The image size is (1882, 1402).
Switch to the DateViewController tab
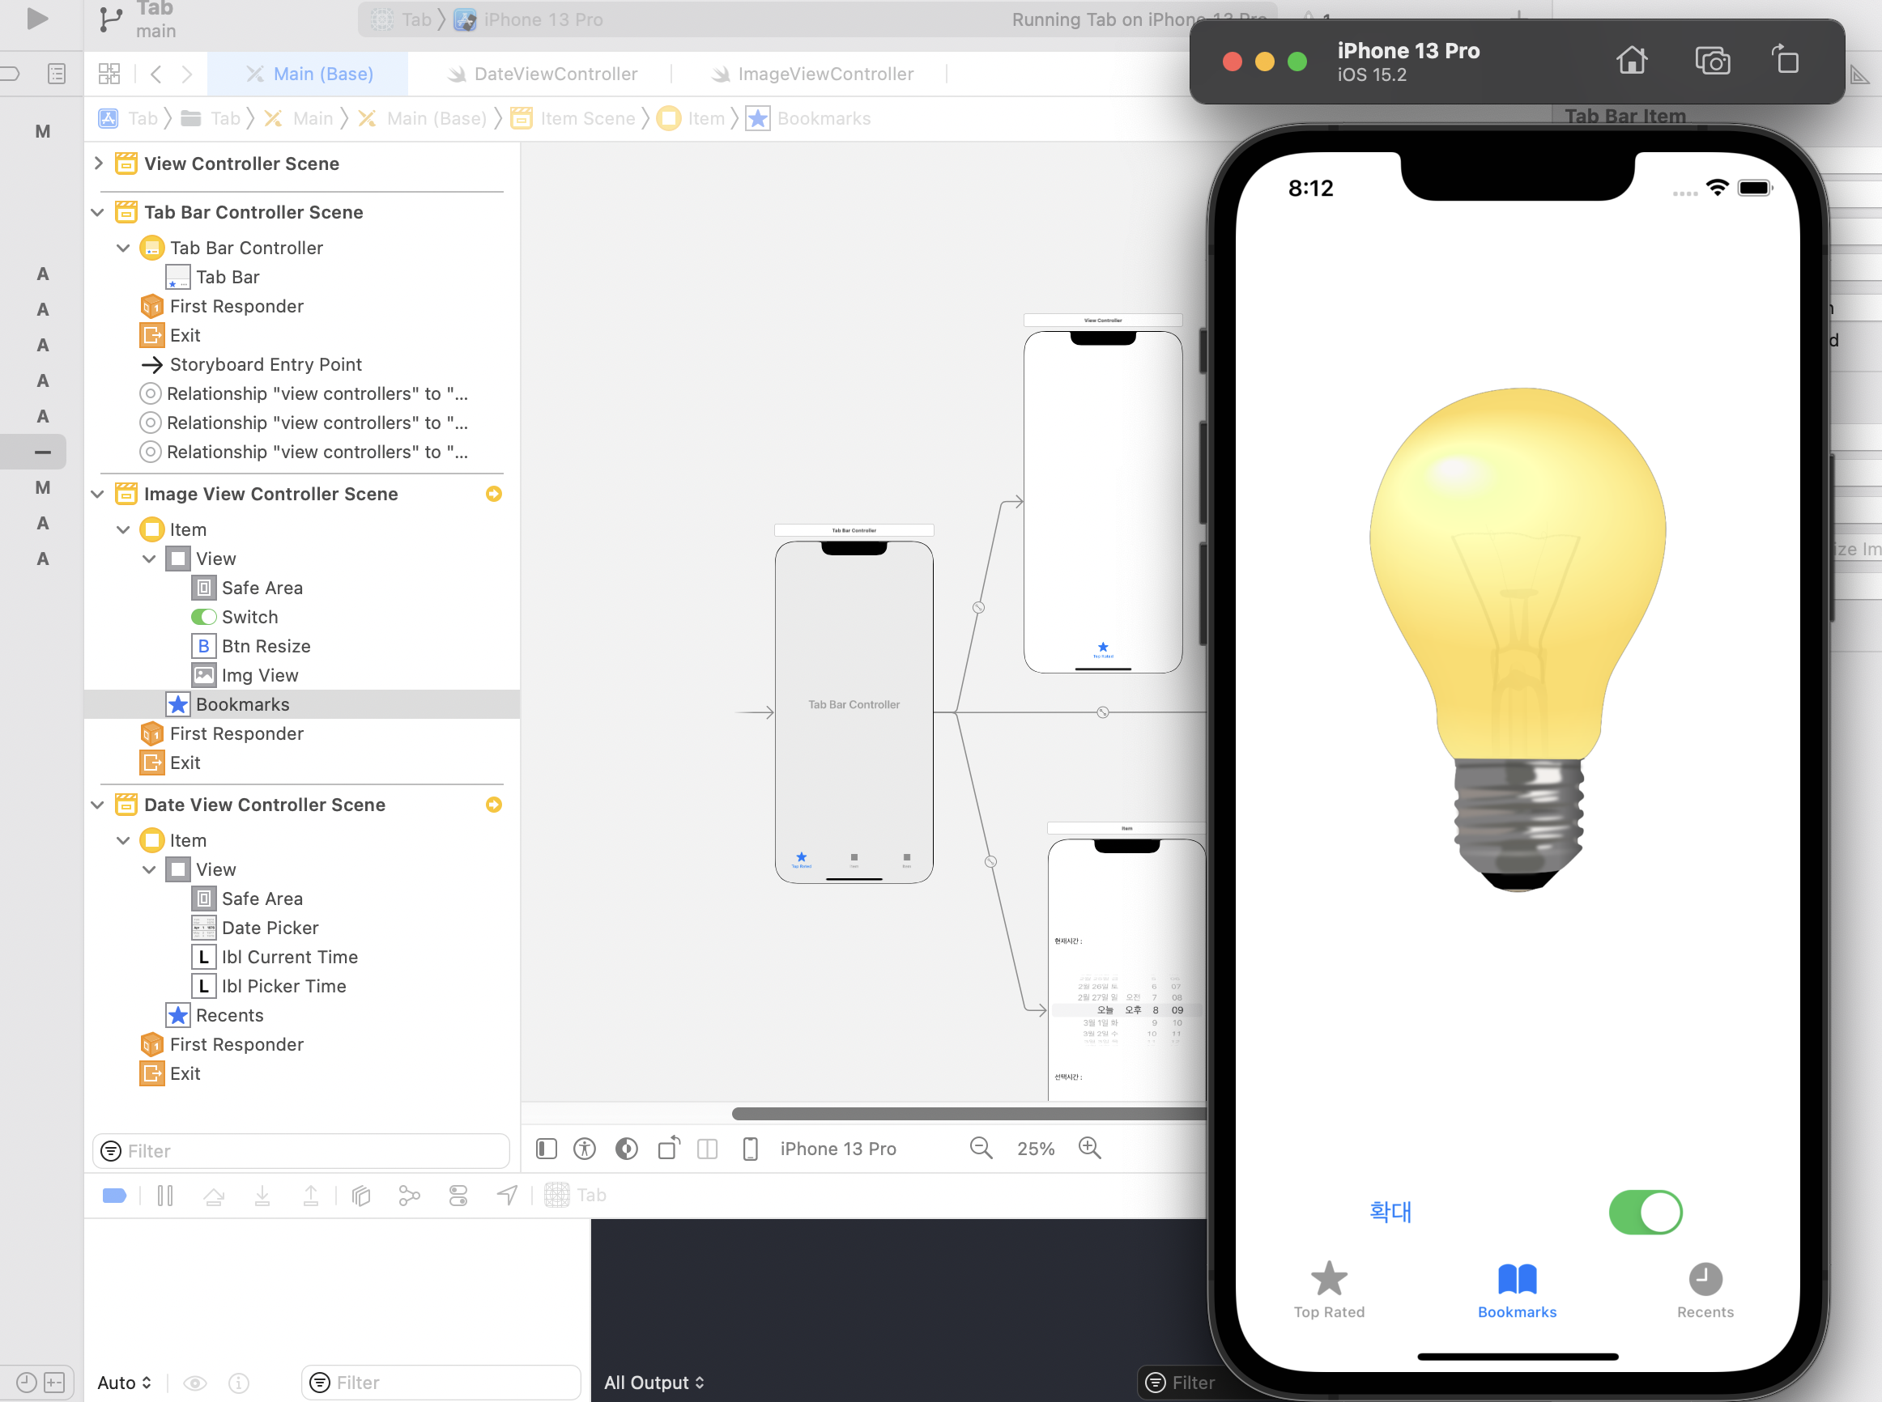[556, 74]
